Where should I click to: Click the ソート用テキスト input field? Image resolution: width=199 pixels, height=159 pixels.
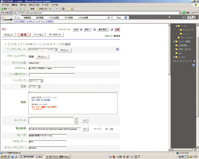tap(52, 75)
